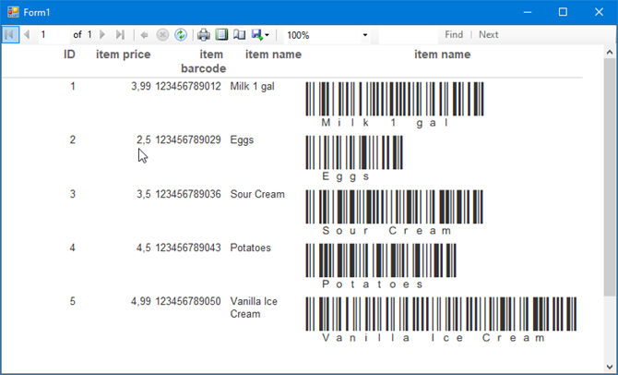
Task: Click the back to parent report arrow
Action: pyautogui.click(x=144, y=35)
